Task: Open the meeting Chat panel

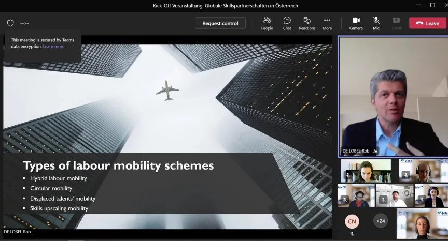Action: coord(287,23)
